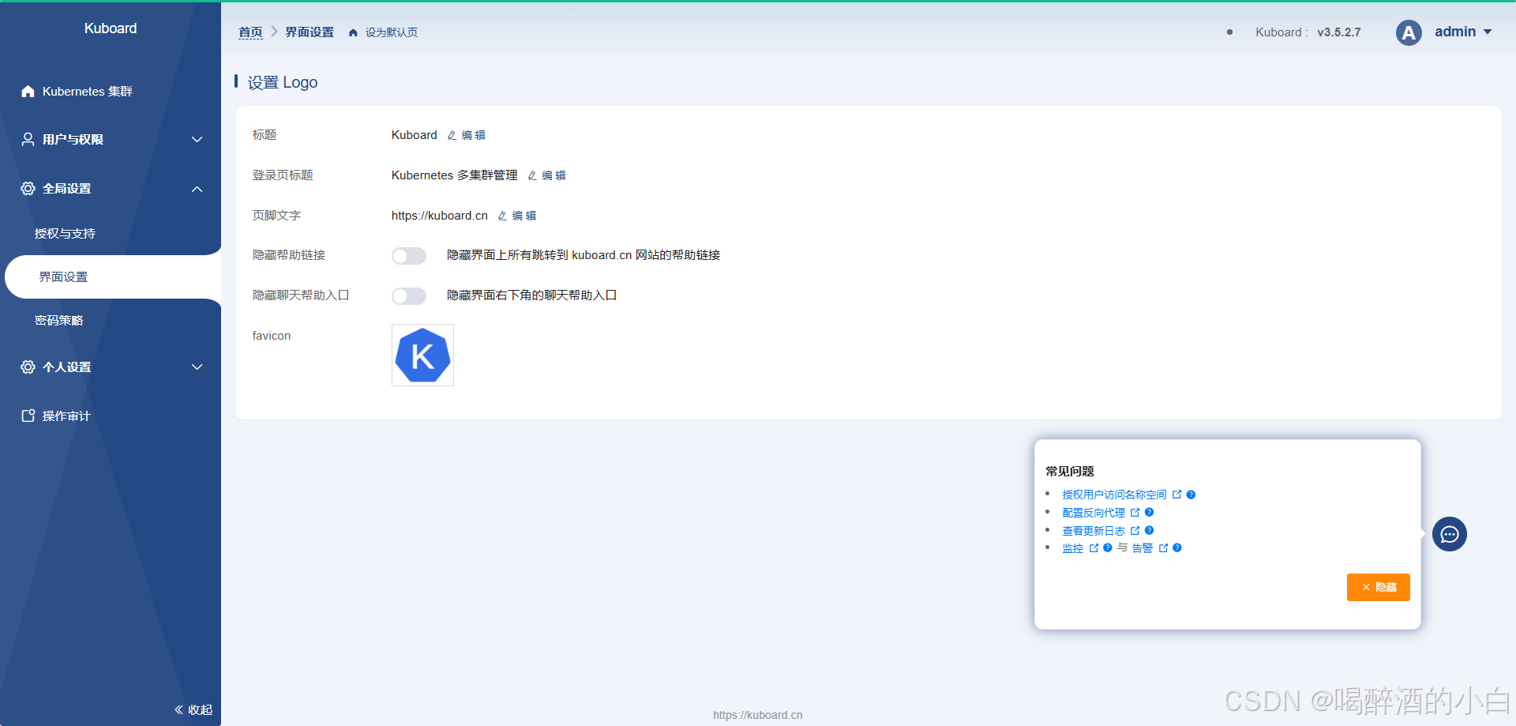The height and width of the screenshot is (726, 1516).
Task: Click the Kubernetes 集群 home icon
Action: point(28,91)
